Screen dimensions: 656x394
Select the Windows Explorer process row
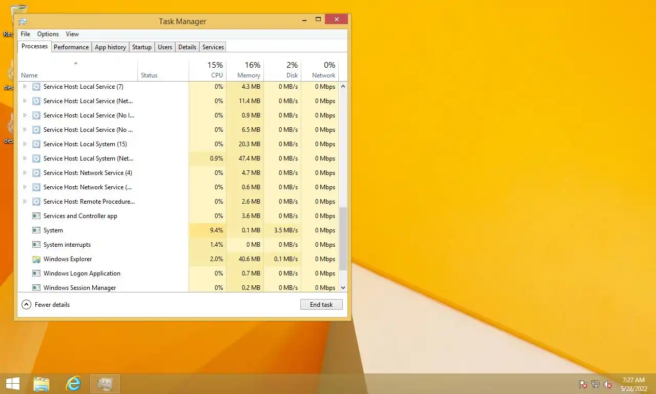178,259
